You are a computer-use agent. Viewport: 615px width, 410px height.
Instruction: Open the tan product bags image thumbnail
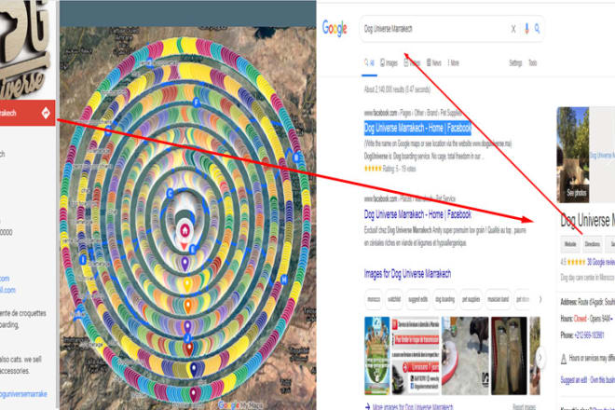509,355
